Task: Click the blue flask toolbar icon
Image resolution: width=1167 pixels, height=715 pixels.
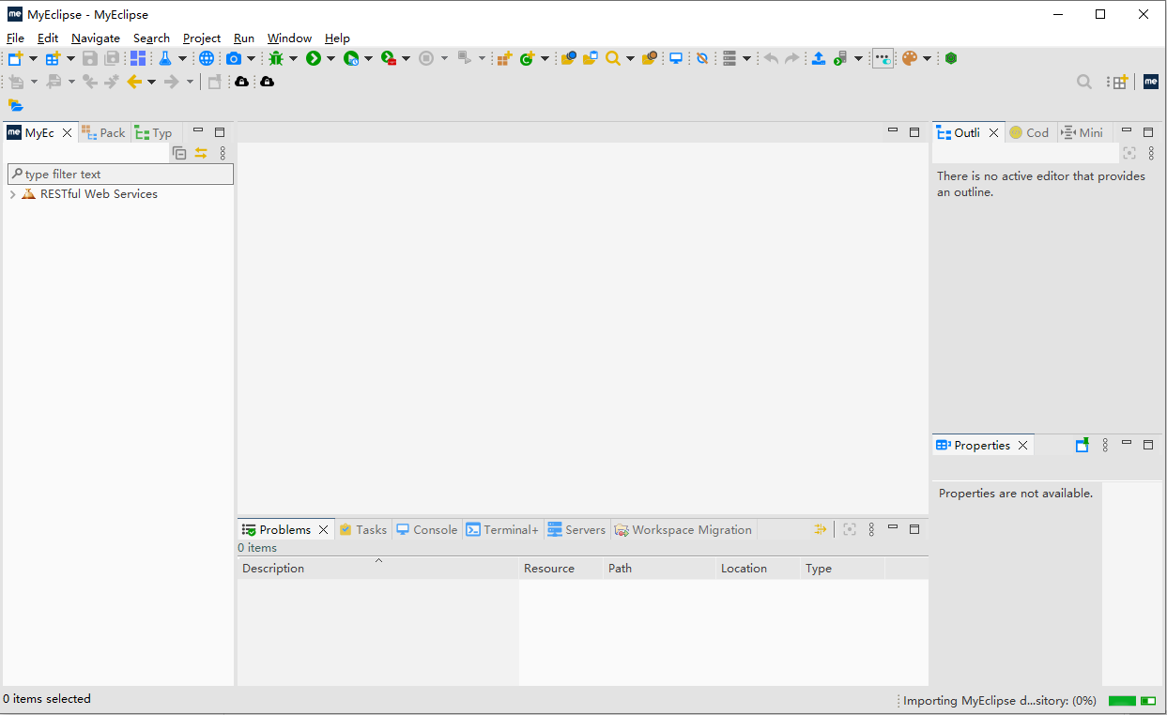Action: coord(166,58)
